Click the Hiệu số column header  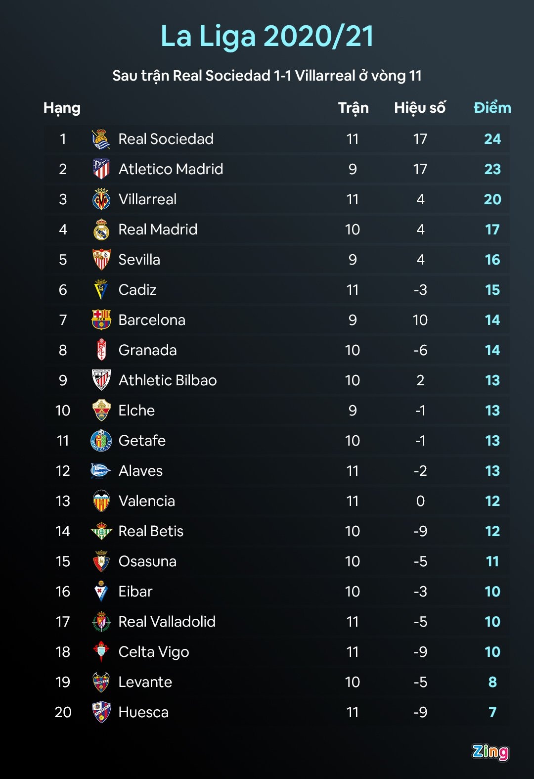(x=420, y=108)
